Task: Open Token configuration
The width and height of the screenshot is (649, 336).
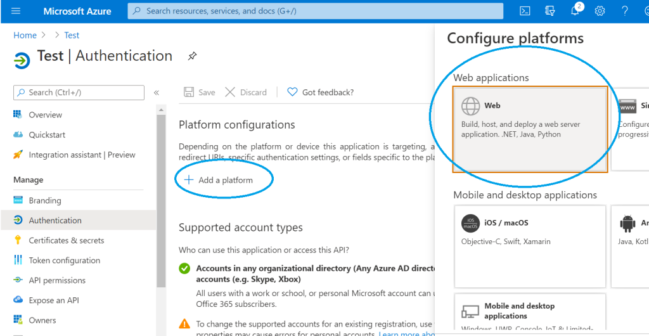Action: [x=64, y=261]
